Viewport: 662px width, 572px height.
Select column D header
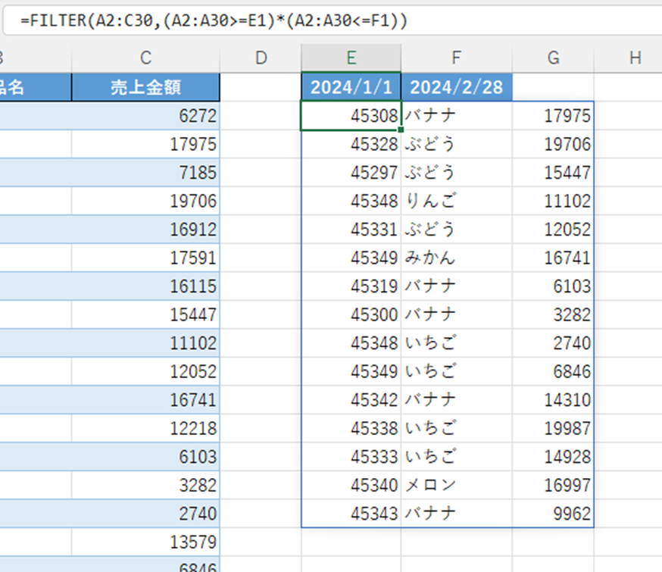261,58
